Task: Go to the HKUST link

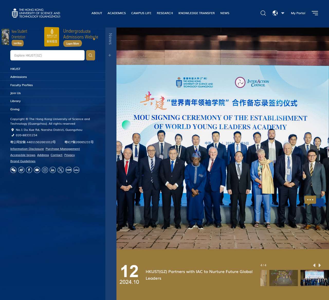Action: [15, 69]
